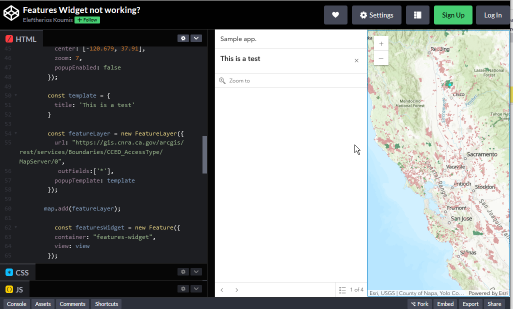
Task: Zoom in on the map with the plus control
Action: (x=381, y=43)
